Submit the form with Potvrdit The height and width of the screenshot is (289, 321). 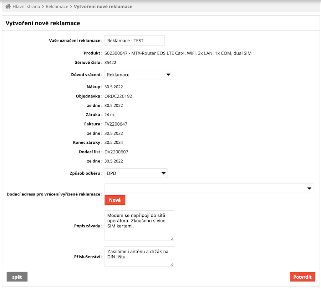pos(302,277)
